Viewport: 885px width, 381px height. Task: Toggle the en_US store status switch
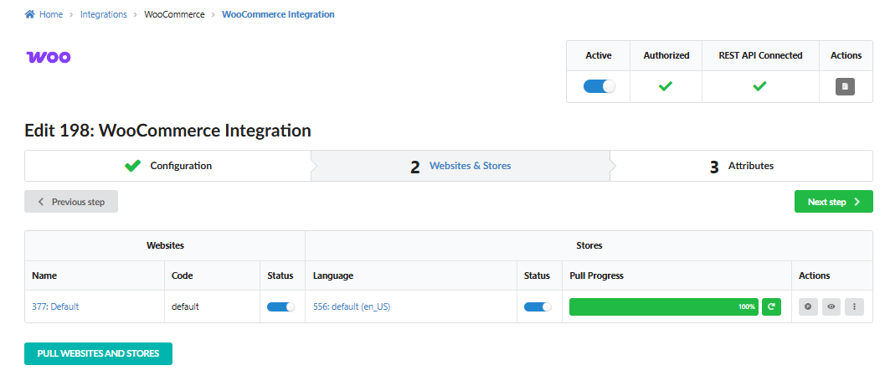[x=538, y=306]
